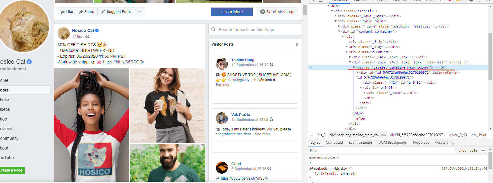This screenshot has height=183, width=493.
Task: Open YouTube in the page sidebar
Action: [x=7, y=158]
